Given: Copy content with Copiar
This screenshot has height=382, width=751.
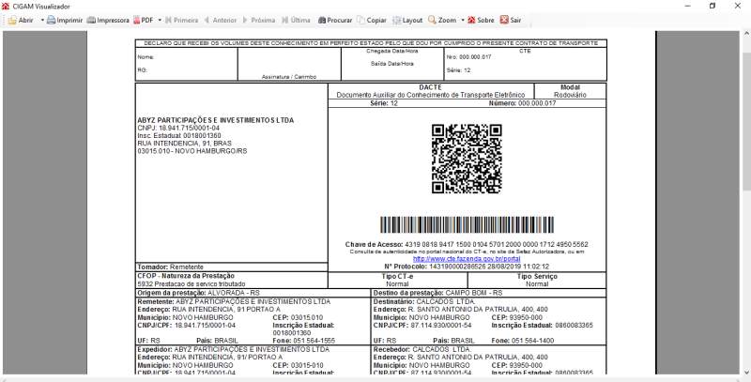Looking at the screenshot, I should click(x=372, y=20).
